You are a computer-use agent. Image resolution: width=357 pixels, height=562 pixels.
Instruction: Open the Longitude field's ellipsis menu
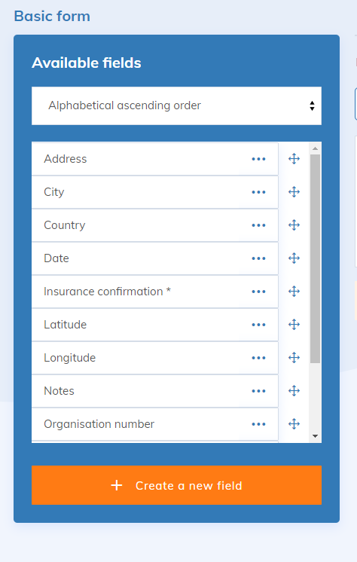click(x=258, y=358)
